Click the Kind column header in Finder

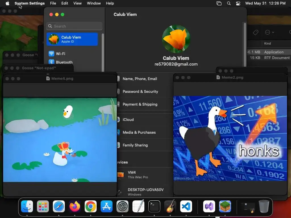pyautogui.click(x=267, y=43)
